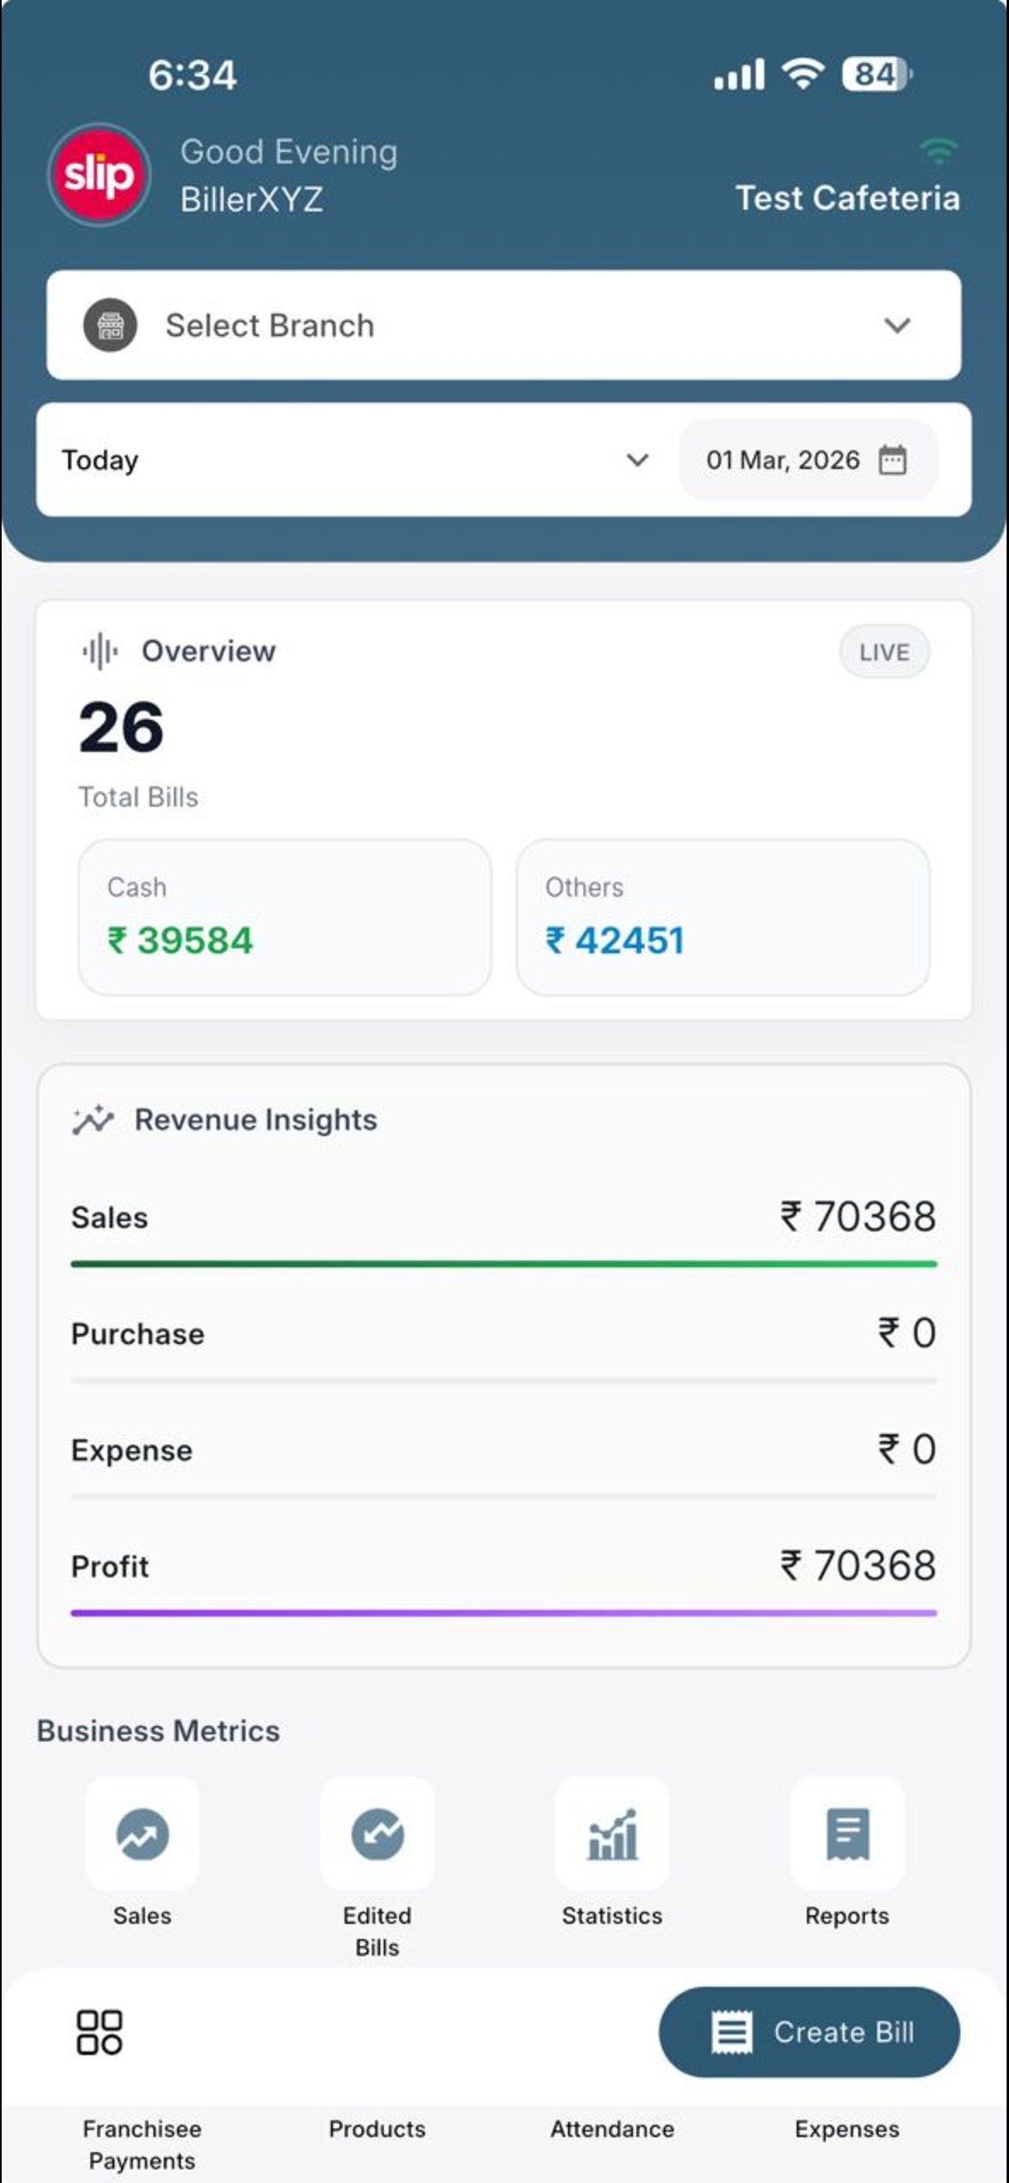Open the Statistics chart icon
1009x2183 pixels.
pyautogui.click(x=613, y=1834)
